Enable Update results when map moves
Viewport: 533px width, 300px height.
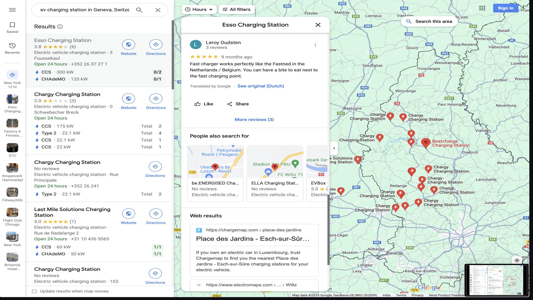pos(34,291)
